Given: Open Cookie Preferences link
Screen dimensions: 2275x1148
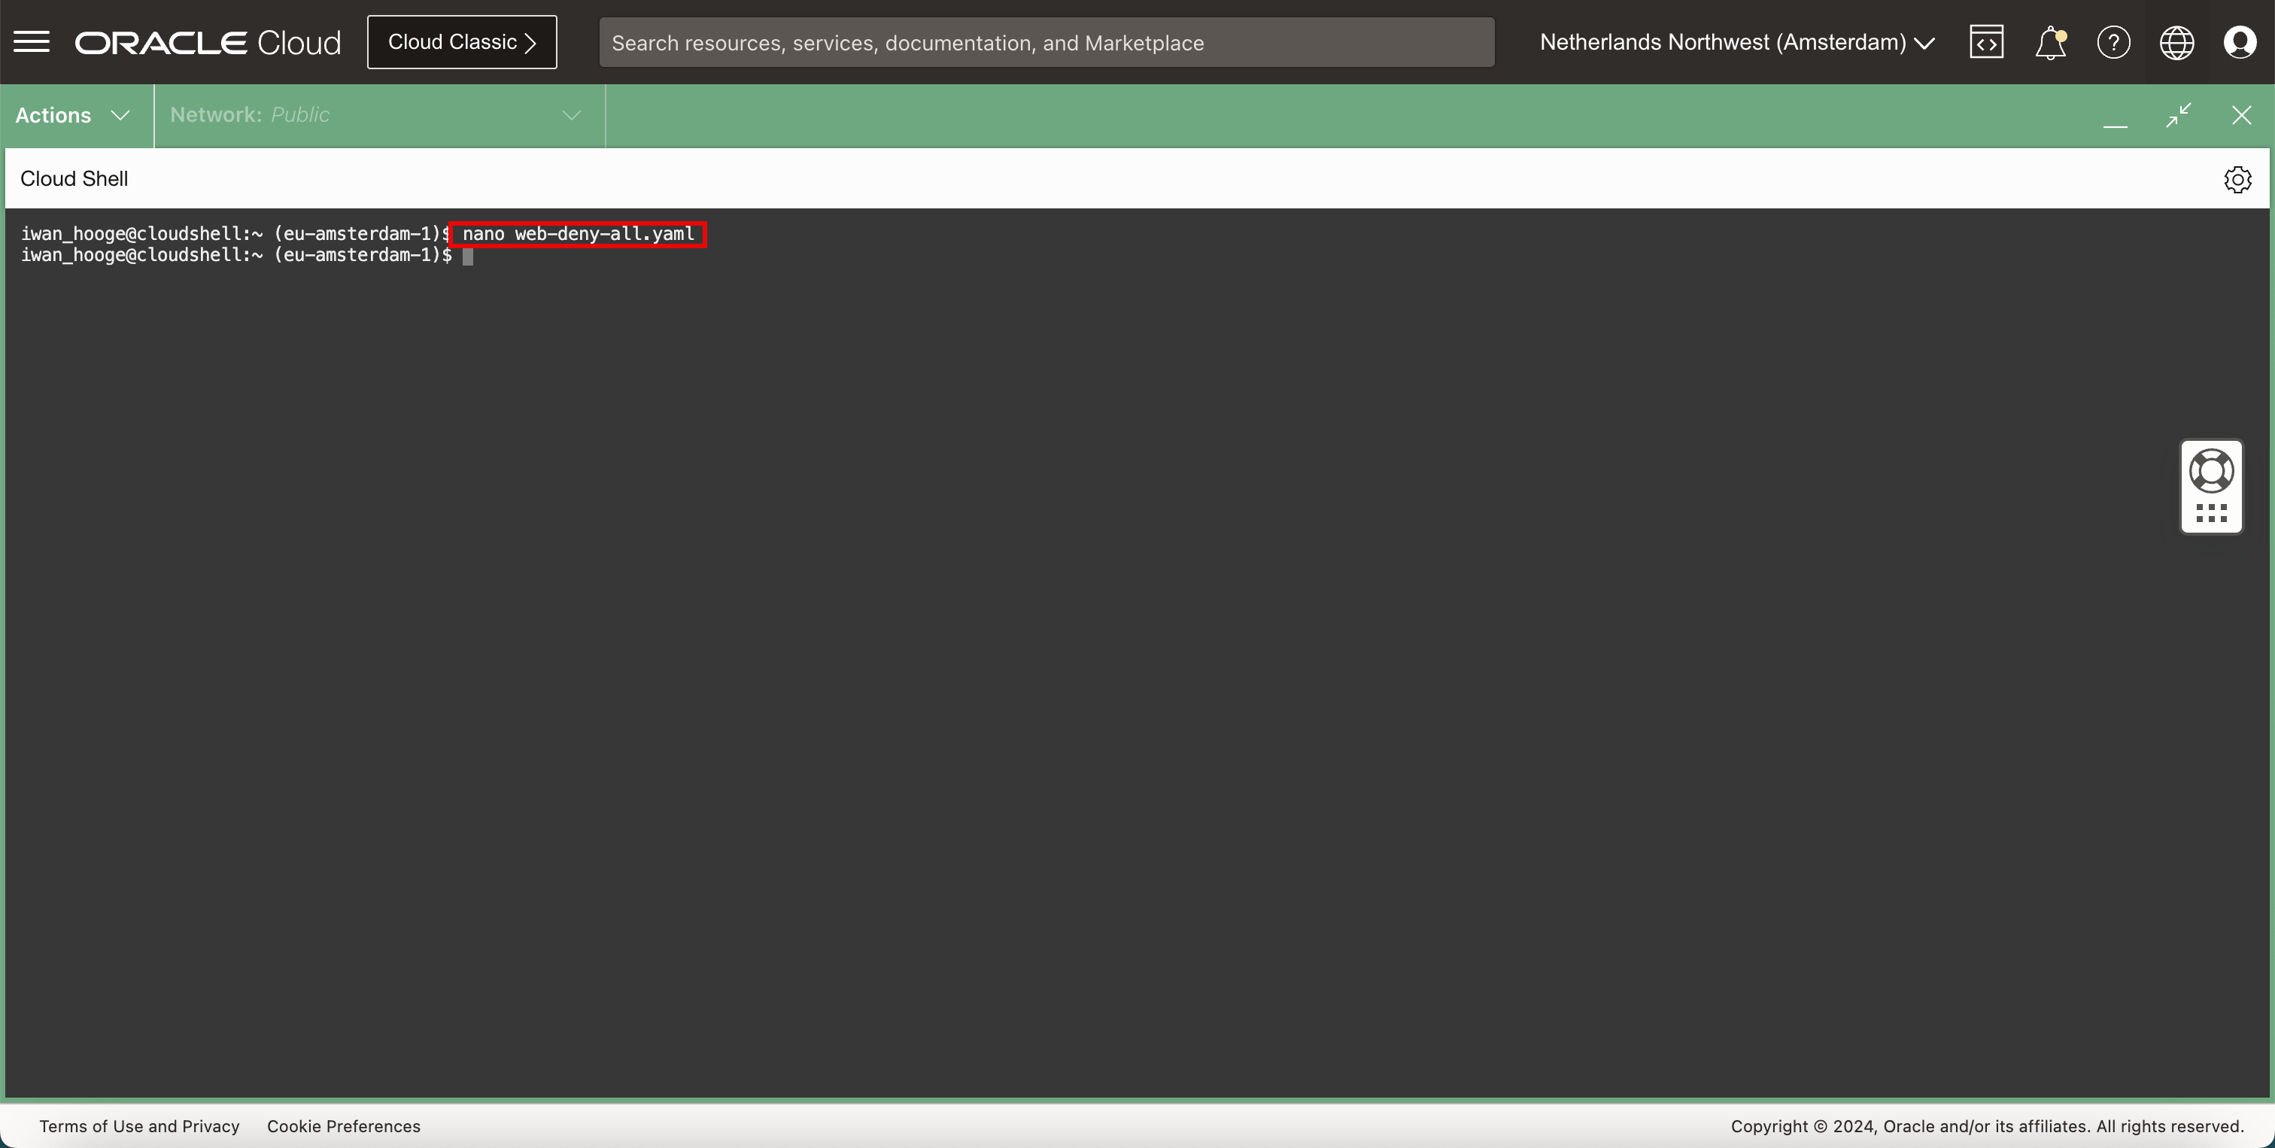Looking at the screenshot, I should click(x=344, y=1126).
